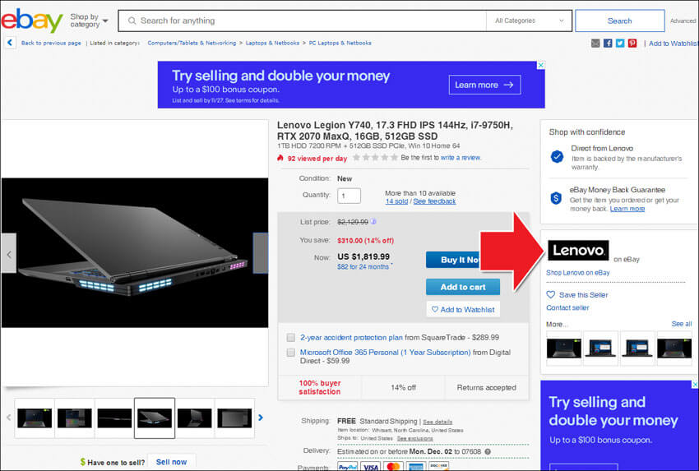Click Buy It Now button
This screenshot has width=699, height=471.
tap(453, 260)
